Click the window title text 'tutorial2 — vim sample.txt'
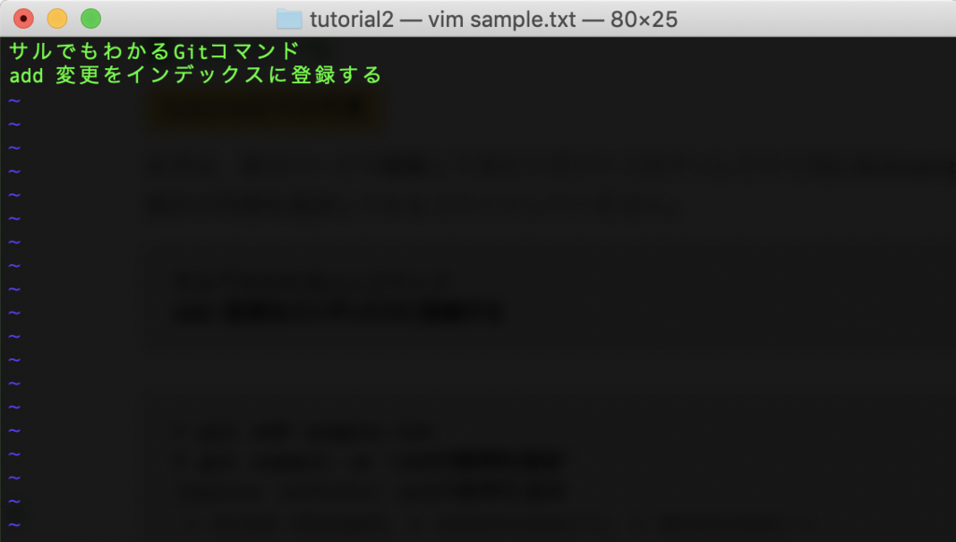This screenshot has height=542, width=956. coord(443,20)
